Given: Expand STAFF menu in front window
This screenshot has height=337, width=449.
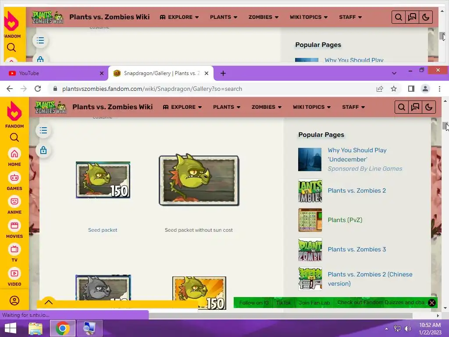Looking at the screenshot, I should click(x=353, y=107).
